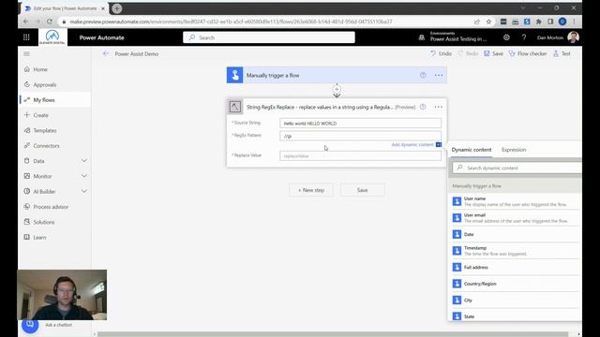Click the New step button
Viewport: 600px width, 337px height.
coord(311,190)
